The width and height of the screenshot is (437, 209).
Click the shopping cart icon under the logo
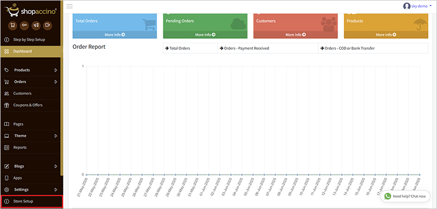tap(13, 25)
